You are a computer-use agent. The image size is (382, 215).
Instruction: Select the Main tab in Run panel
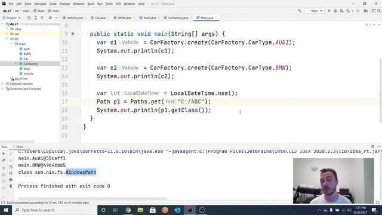click(20, 147)
